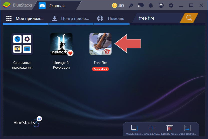The width and height of the screenshot is (208, 139).
Task: Click the download arrow icon of Центр приложений
Action: tap(55, 18)
